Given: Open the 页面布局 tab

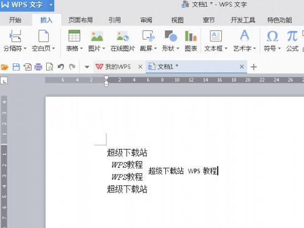Looking at the screenshot, I should (80, 20).
